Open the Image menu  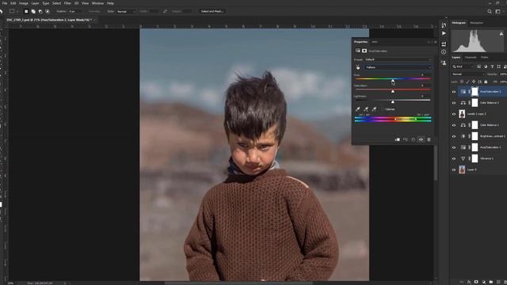pyautogui.click(x=23, y=3)
